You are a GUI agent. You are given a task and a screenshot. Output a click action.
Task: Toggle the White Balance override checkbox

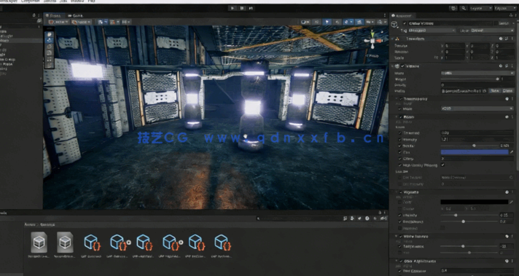point(401,237)
